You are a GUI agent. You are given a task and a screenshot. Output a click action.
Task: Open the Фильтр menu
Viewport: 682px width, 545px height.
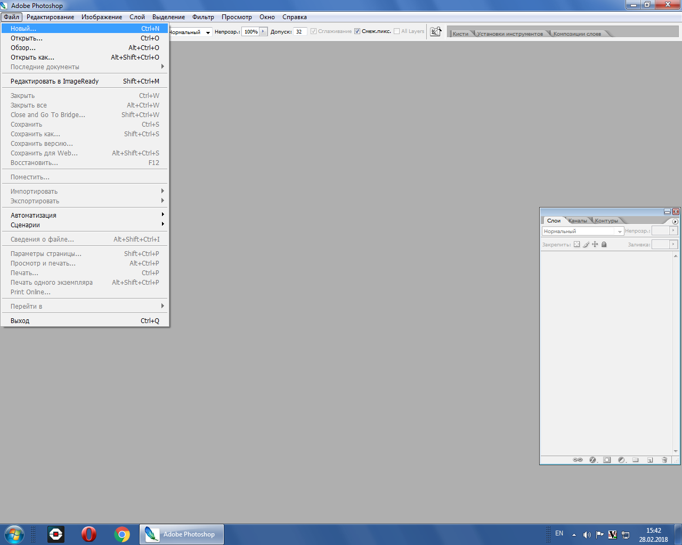point(203,17)
